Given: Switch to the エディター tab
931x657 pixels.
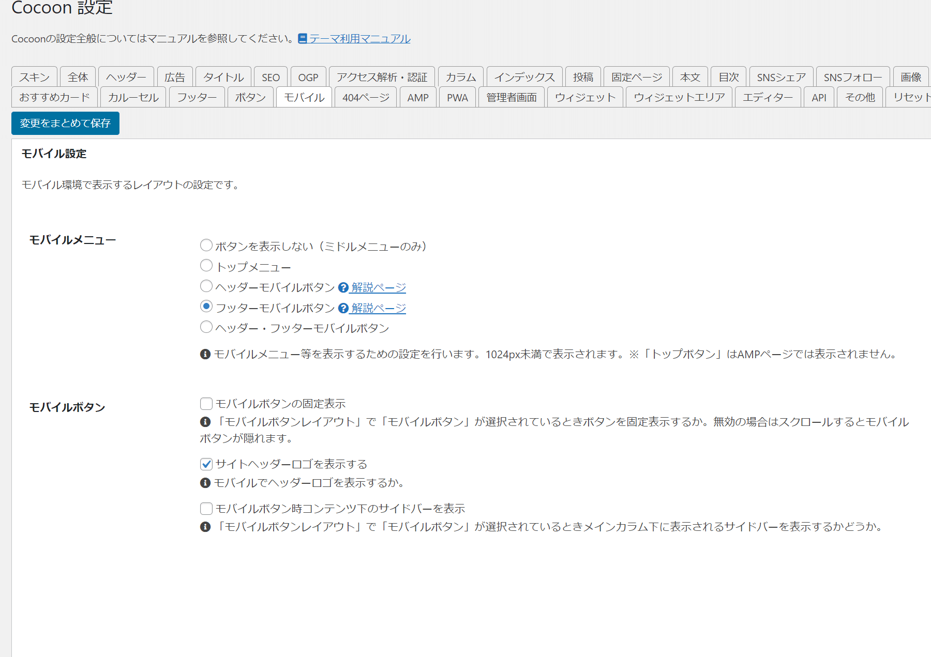Looking at the screenshot, I should [768, 97].
